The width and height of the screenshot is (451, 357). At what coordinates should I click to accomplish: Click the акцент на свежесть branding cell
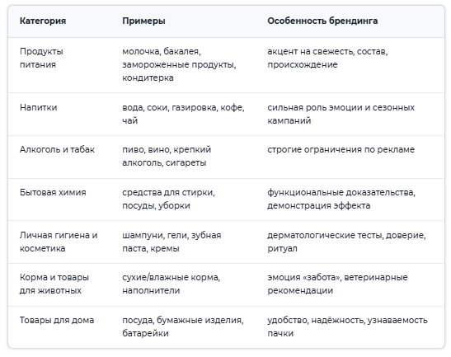pos(327,58)
